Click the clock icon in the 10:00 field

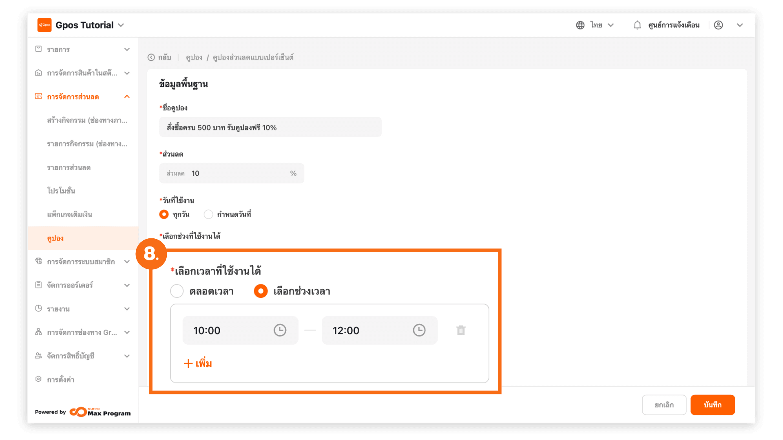click(280, 330)
